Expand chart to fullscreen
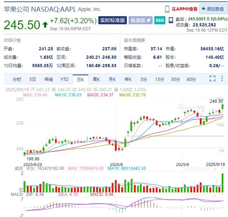The height and width of the screenshot is (217, 228). point(212,78)
